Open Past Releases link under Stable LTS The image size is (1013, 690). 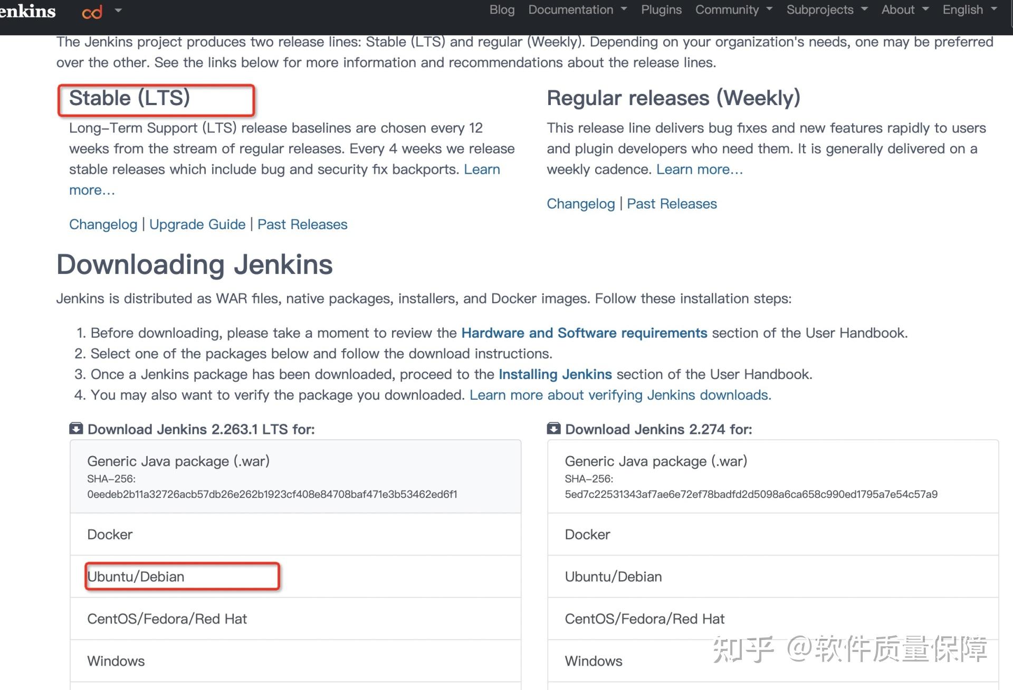tap(302, 224)
